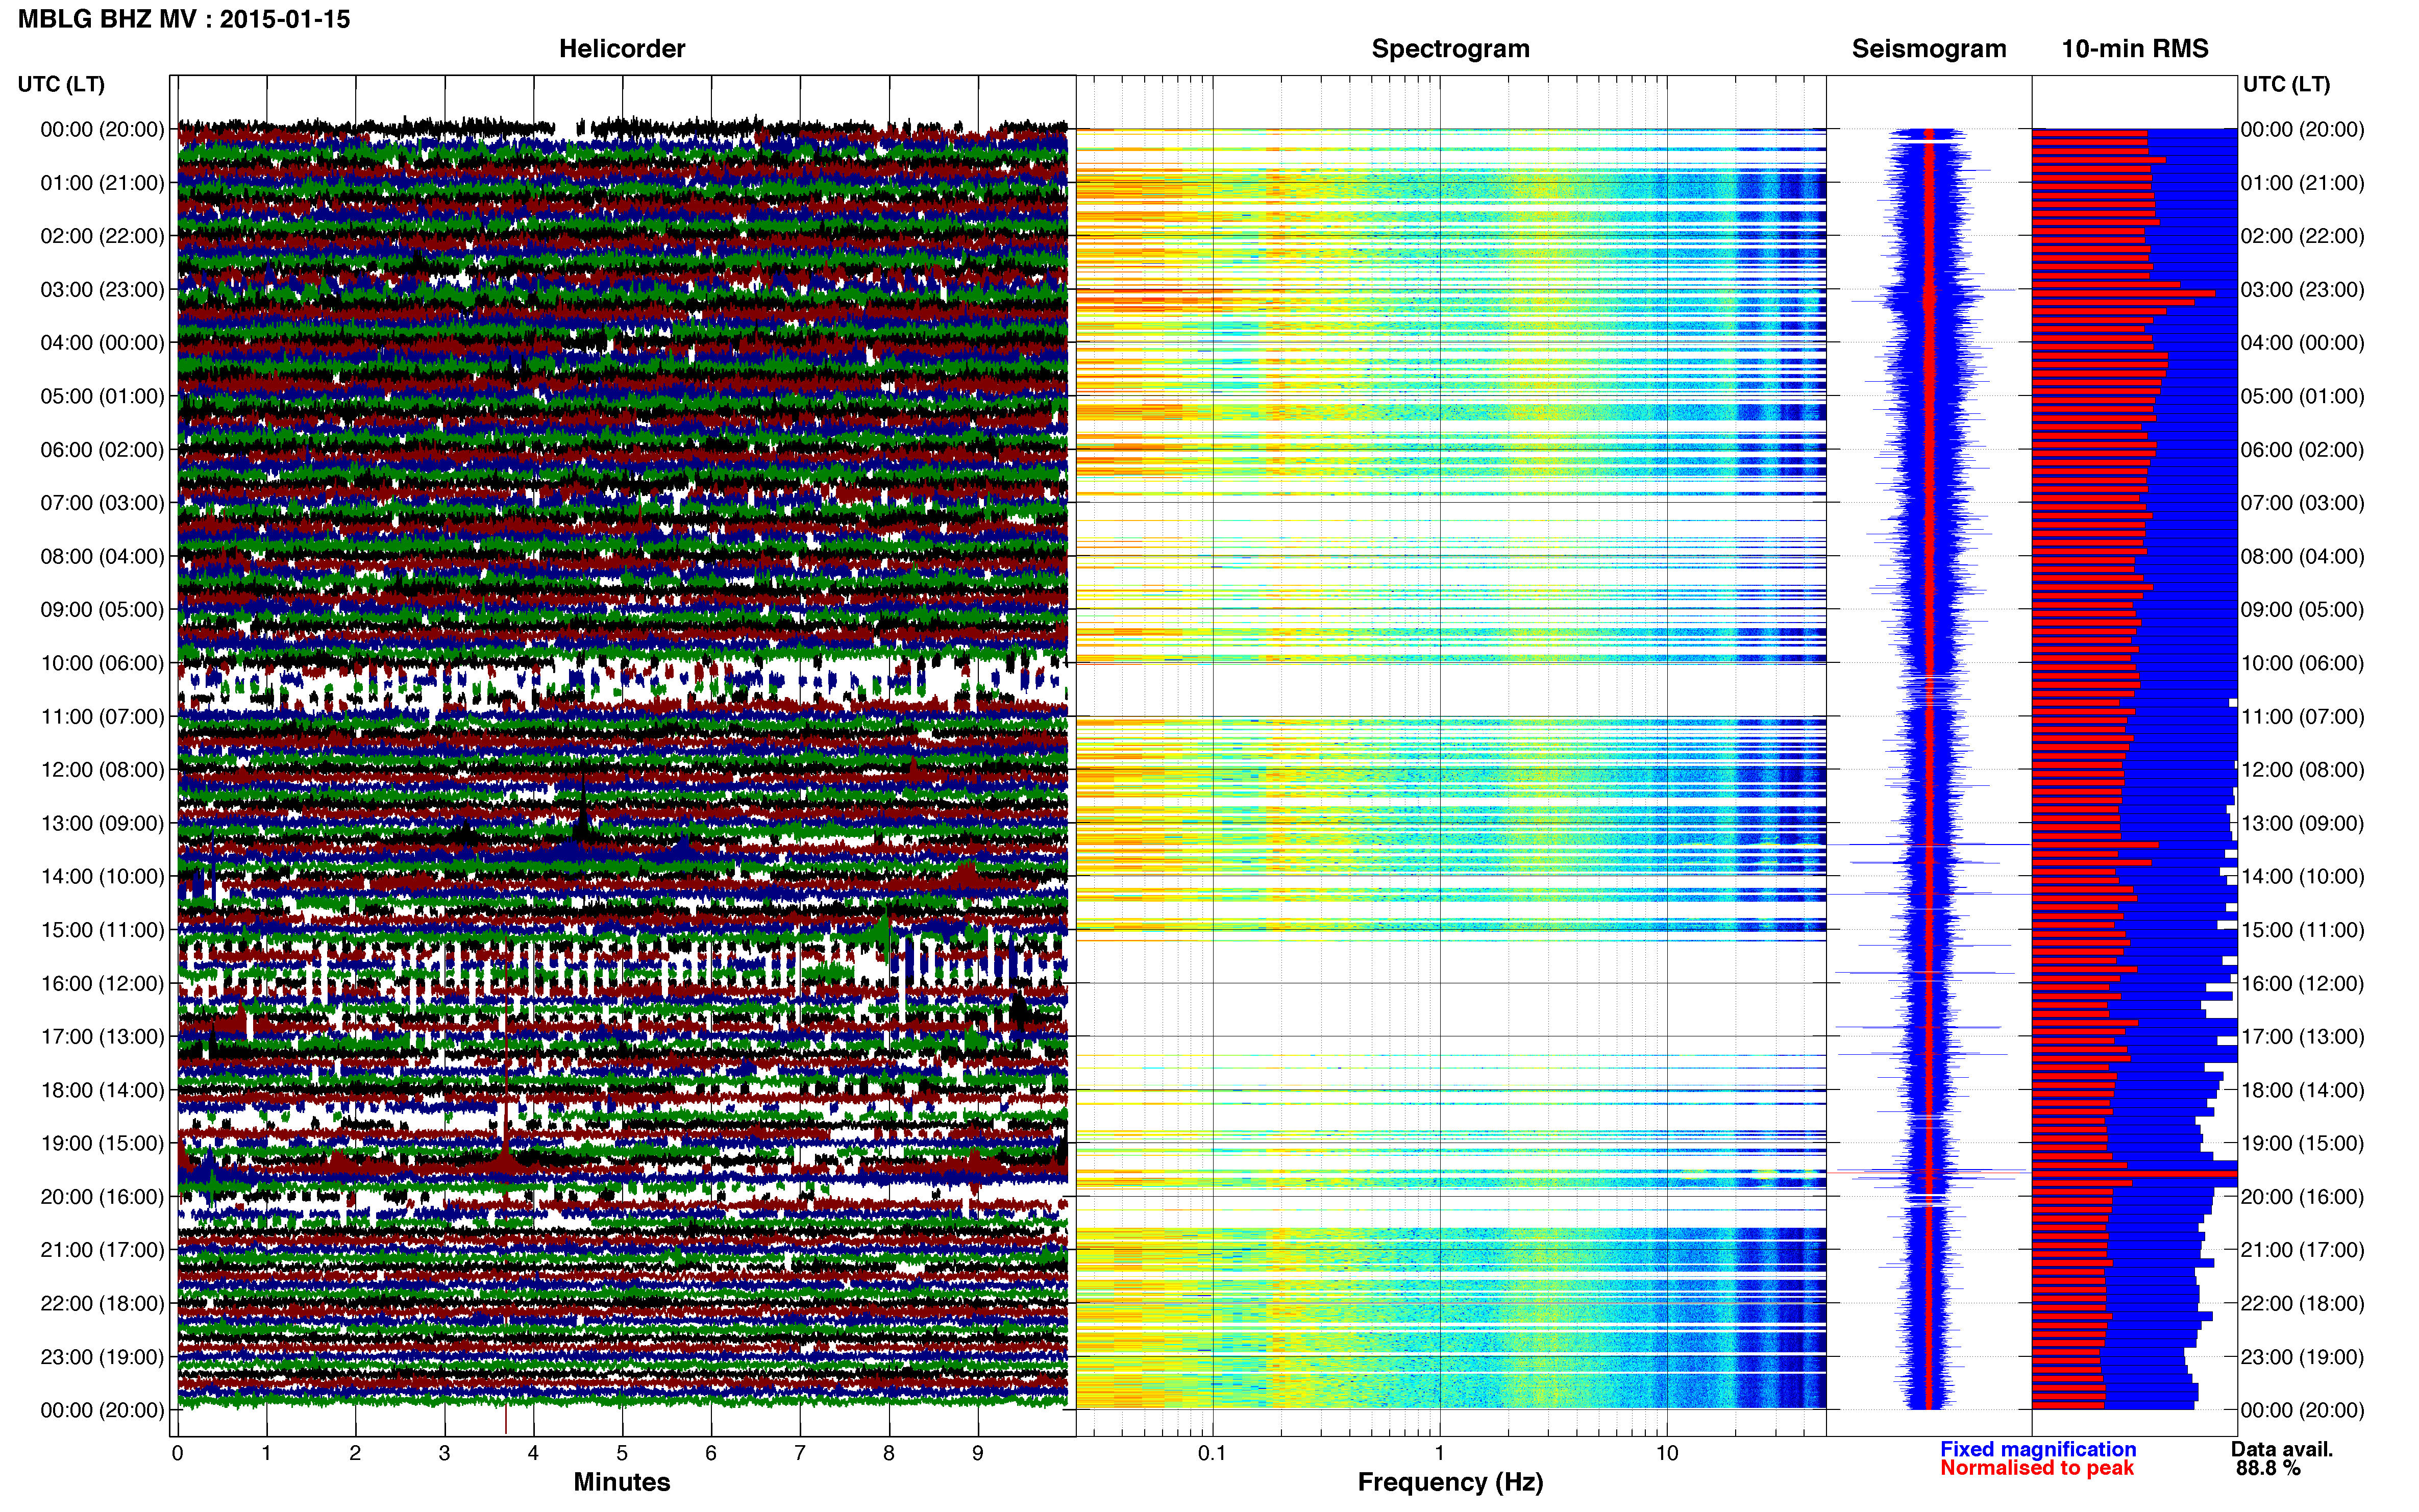Screen dimensions: 2419x1512
Task: Click right time label '14:00 (10:00)'
Action: pos(2302,877)
